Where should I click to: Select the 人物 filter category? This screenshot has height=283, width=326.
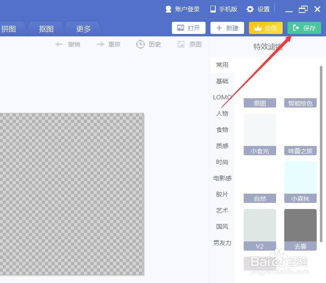tap(222, 113)
